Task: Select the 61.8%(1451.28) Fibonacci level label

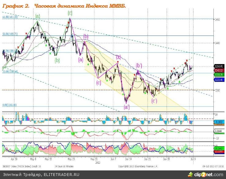Action: click(10, 17)
